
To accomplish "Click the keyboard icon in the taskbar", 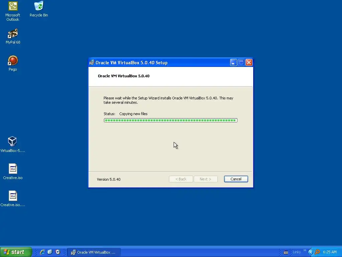I will tap(286, 252).
